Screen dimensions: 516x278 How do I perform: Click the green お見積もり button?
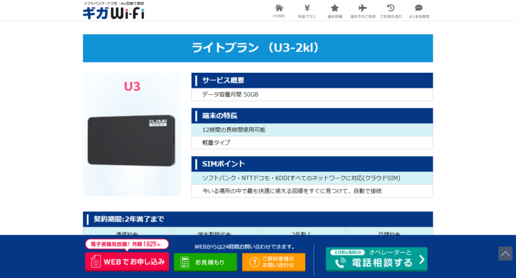pyautogui.click(x=205, y=263)
